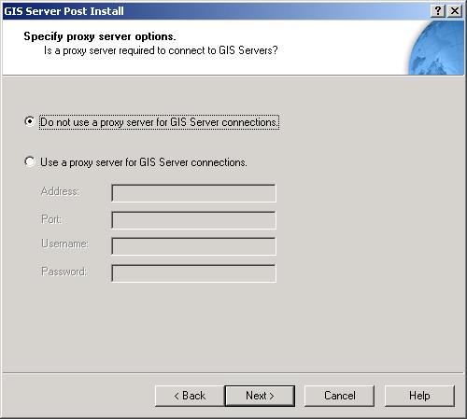Image resolution: width=467 pixels, height=419 pixels.
Task: Cancel the post install wizard
Action: [x=339, y=396]
